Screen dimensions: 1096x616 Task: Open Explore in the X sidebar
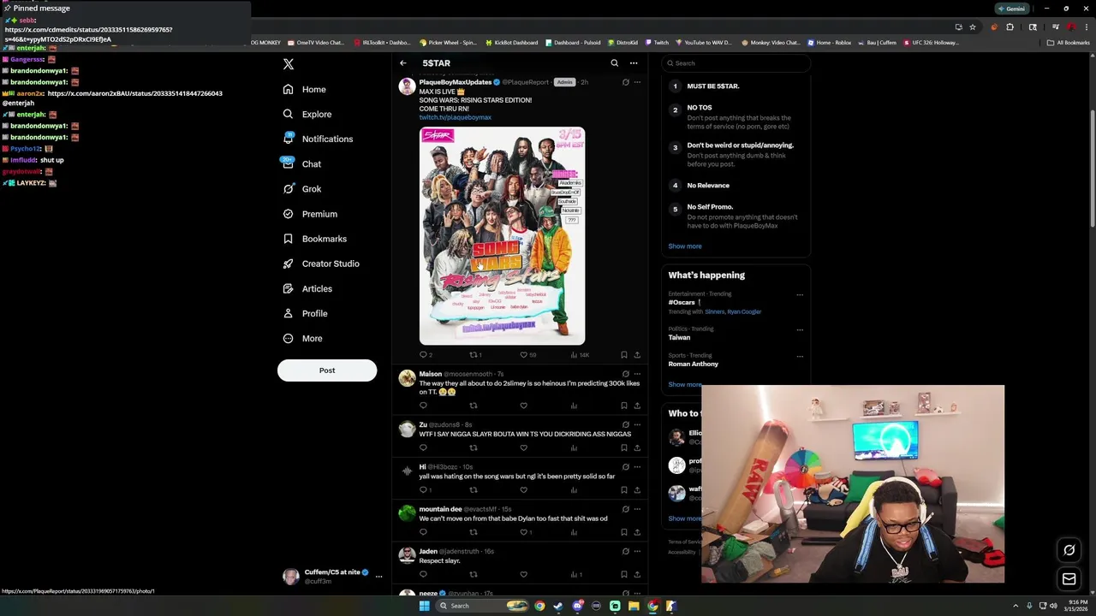coord(307,114)
